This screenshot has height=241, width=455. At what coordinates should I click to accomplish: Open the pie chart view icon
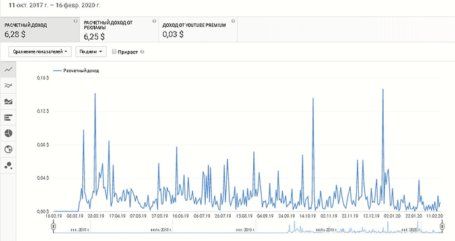[9, 133]
